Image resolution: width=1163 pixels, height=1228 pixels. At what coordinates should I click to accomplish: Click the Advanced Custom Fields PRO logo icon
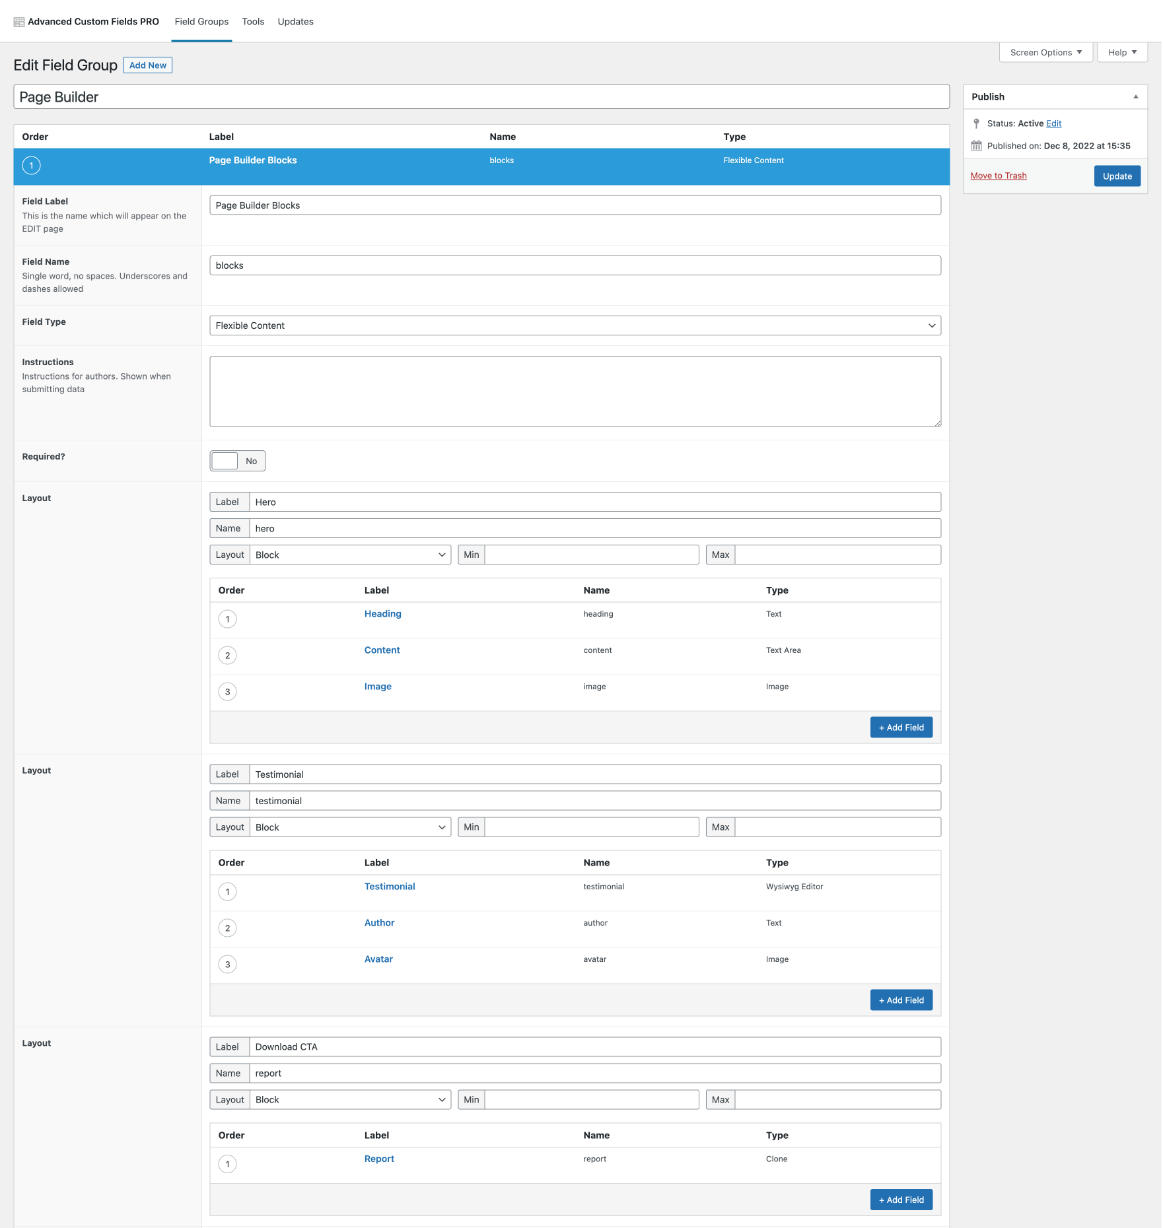pos(19,22)
